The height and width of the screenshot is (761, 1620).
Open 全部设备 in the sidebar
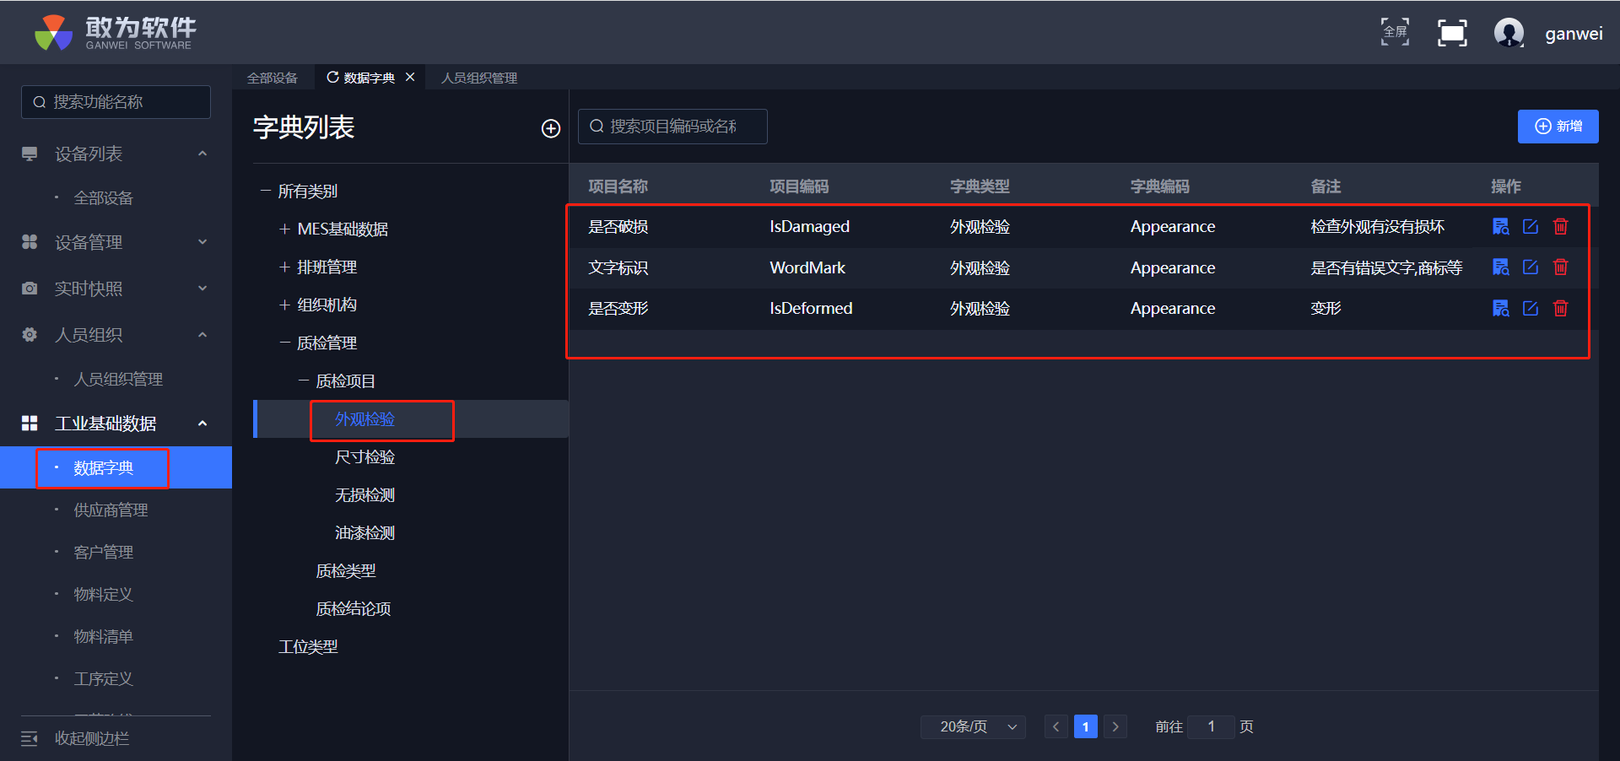pos(104,198)
